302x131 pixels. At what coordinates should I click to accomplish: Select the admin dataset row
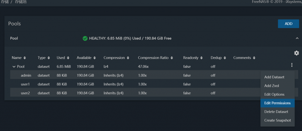click(26, 75)
